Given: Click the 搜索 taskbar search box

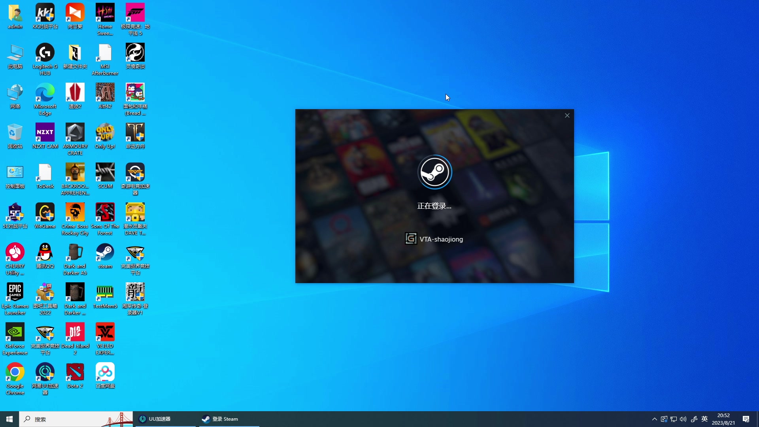Looking at the screenshot, I should point(76,419).
